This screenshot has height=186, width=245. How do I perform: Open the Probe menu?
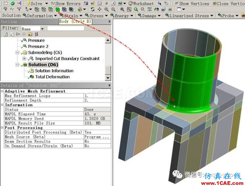[228, 15]
